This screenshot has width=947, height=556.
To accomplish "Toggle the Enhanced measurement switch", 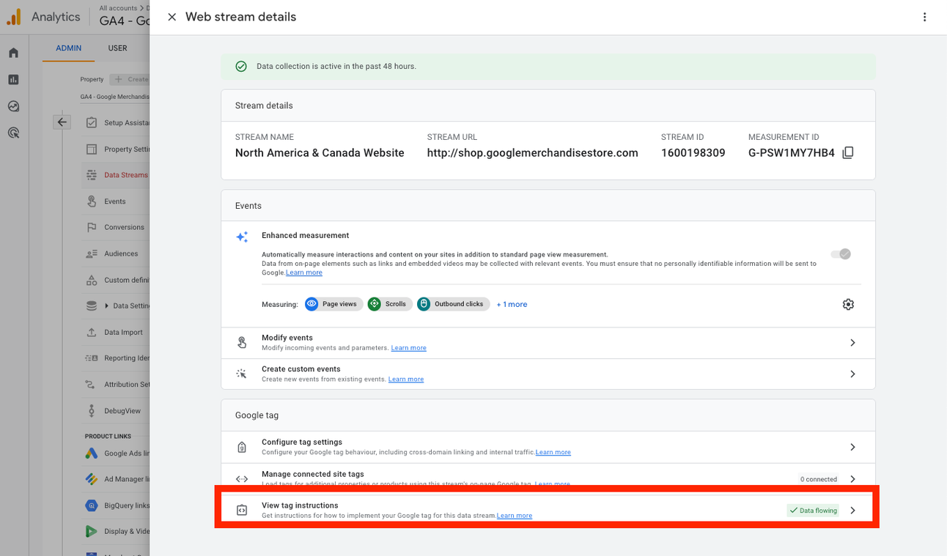I will (x=841, y=254).
